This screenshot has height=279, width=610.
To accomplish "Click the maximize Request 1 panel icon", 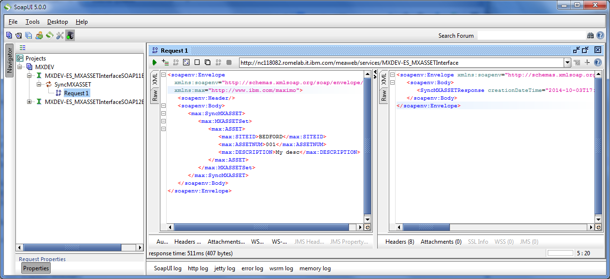I will (586, 50).
